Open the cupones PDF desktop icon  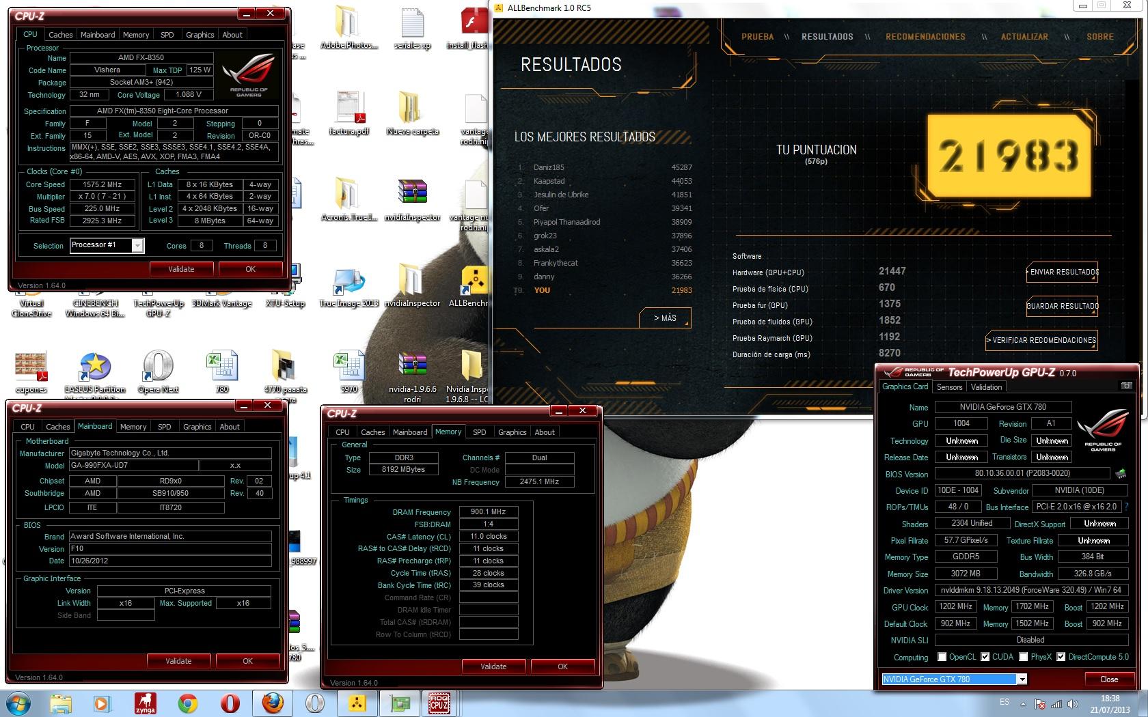pyautogui.click(x=31, y=372)
